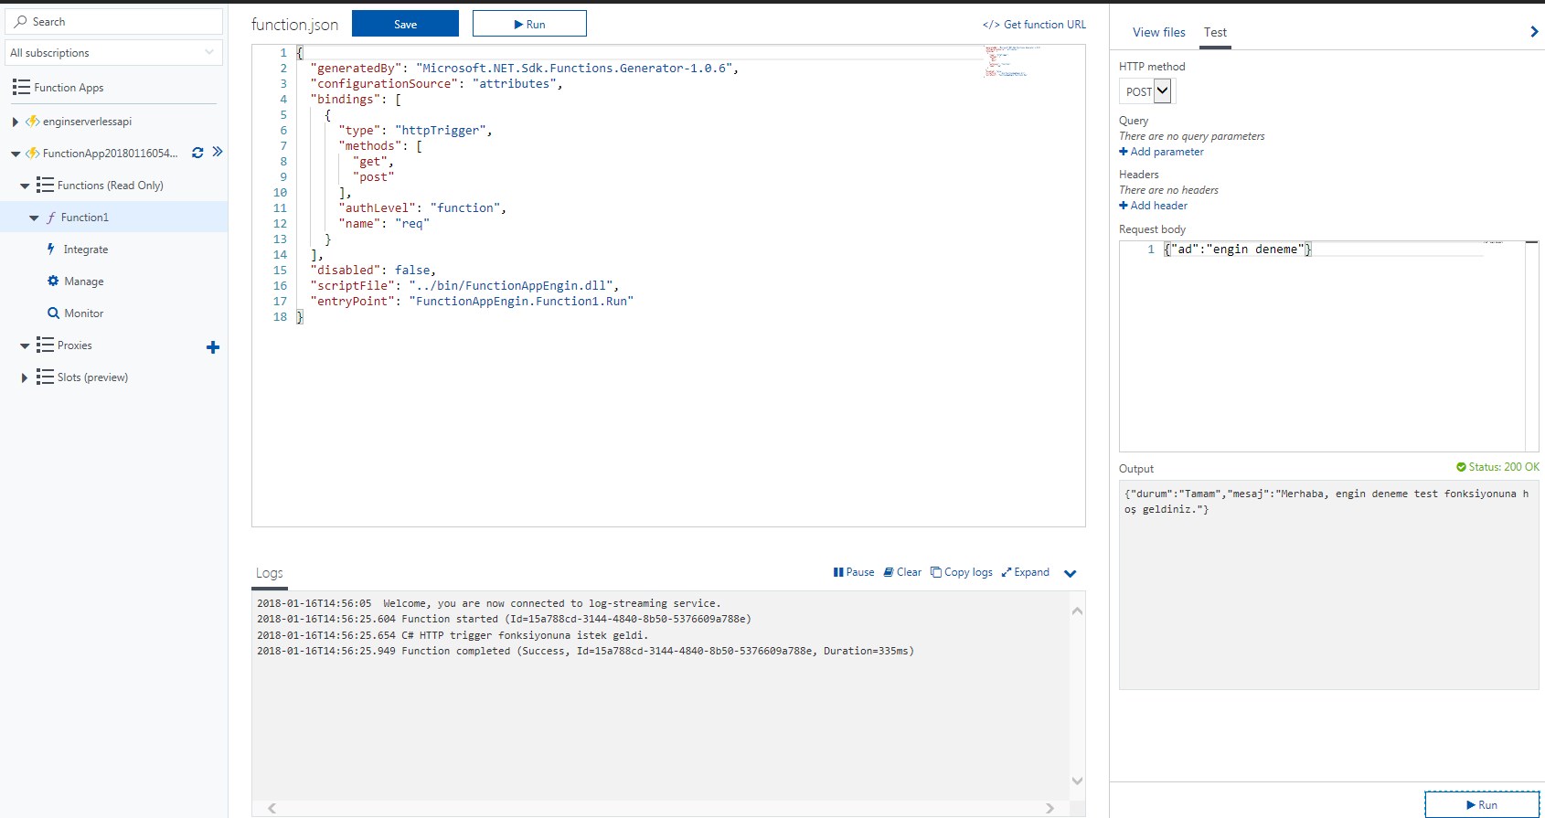Collapse the FunctionApp20180116054 tree node
The height and width of the screenshot is (818, 1545).
point(16,154)
